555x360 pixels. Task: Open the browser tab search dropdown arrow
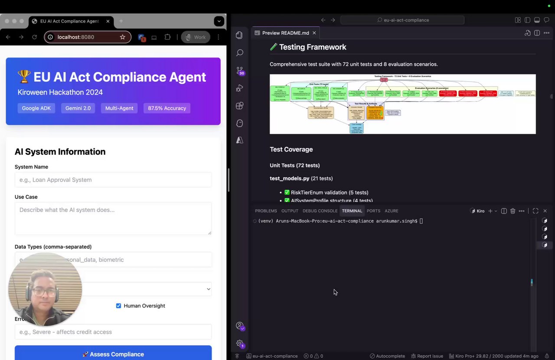219,21
